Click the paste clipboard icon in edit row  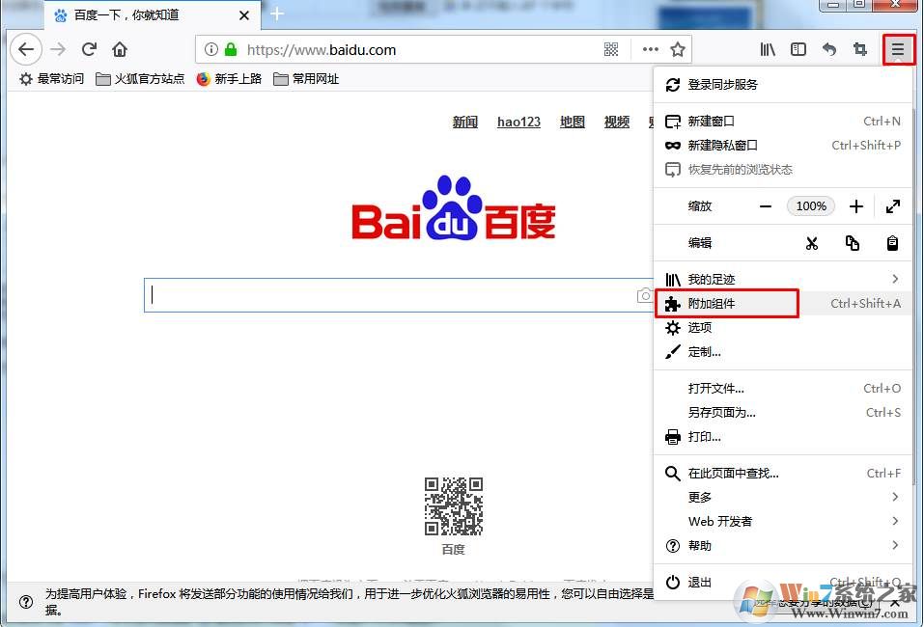pyautogui.click(x=892, y=243)
